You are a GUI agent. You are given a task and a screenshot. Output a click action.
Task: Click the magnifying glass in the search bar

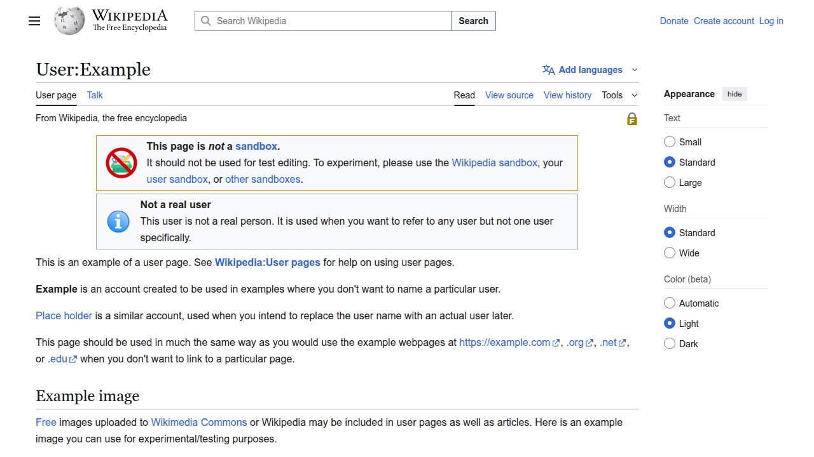(205, 21)
